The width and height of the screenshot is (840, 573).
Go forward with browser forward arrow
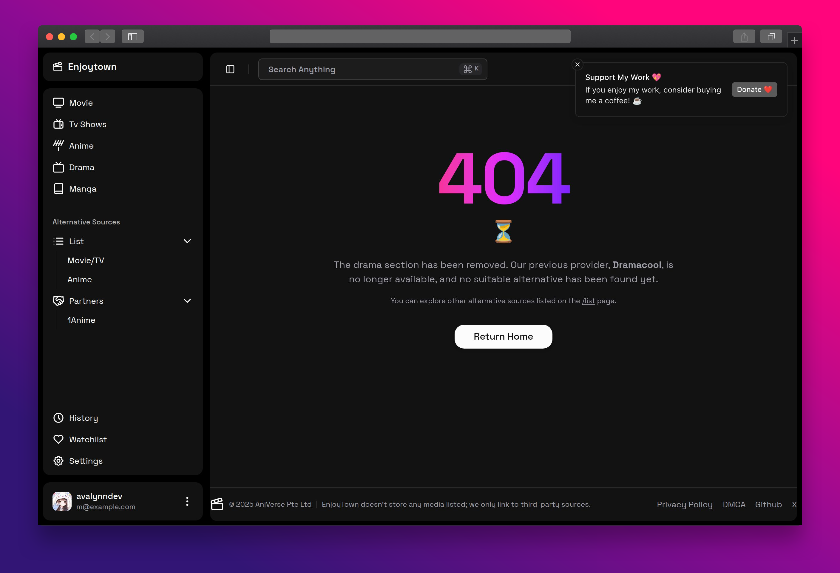(108, 36)
